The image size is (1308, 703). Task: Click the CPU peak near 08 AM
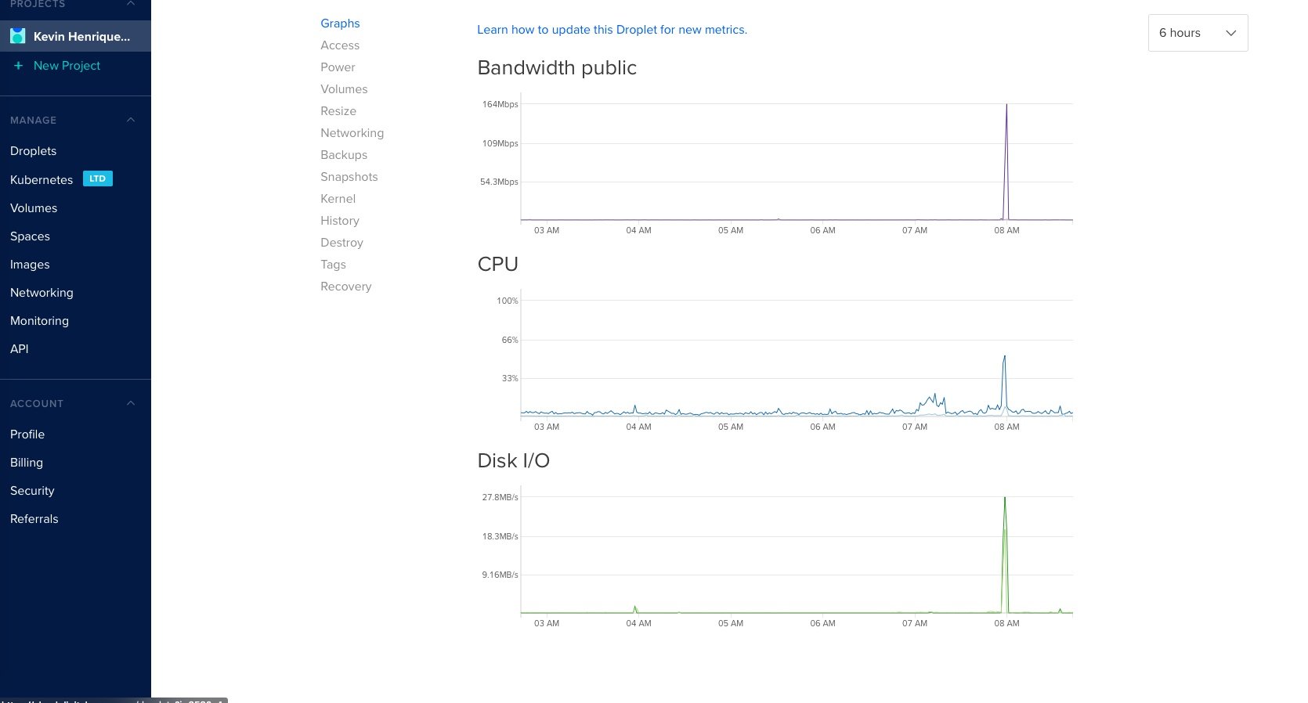click(1004, 359)
